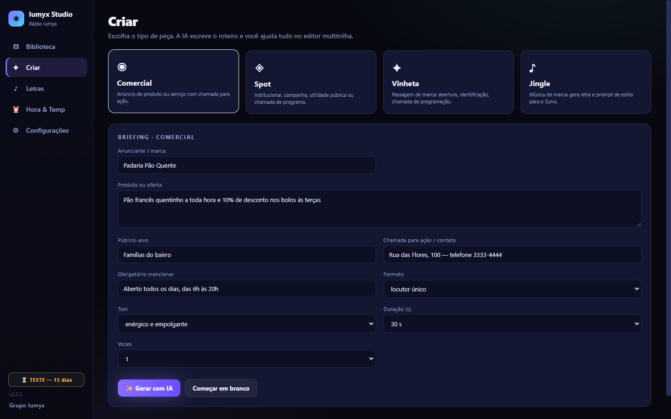Click the Produto ou oferta resize handle
The width and height of the screenshot is (671, 419).
[x=638, y=224]
